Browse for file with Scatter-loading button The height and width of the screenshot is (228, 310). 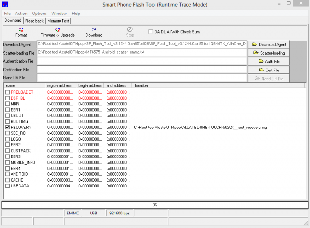(x=269, y=53)
